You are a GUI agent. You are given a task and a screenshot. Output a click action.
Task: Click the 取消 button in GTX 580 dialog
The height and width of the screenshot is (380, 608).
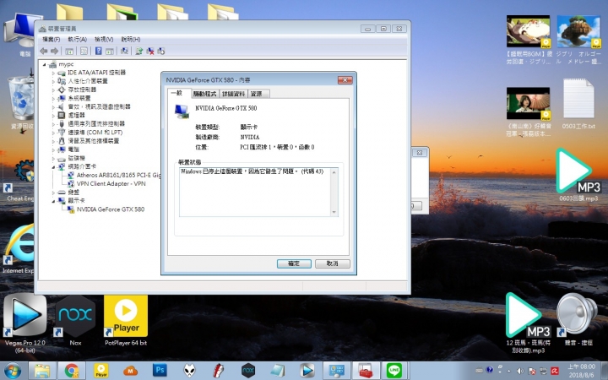tap(333, 263)
